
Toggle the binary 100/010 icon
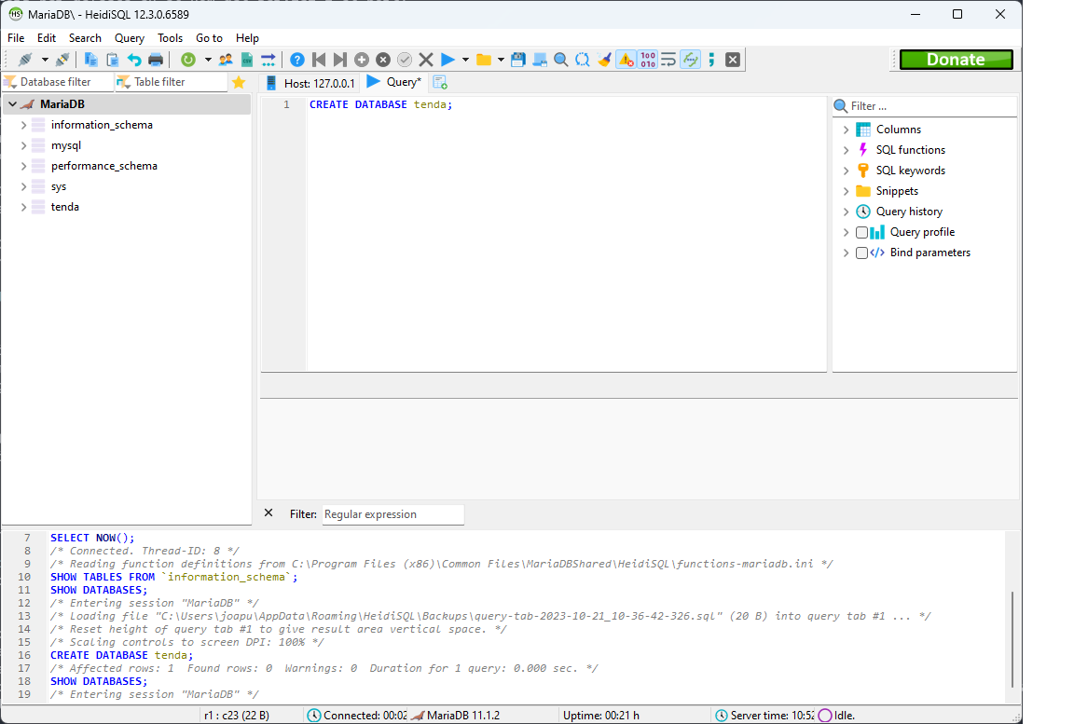click(648, 60)
